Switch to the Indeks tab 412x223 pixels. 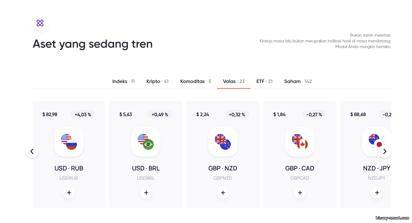pyautogui.click(x=123, y=81)
